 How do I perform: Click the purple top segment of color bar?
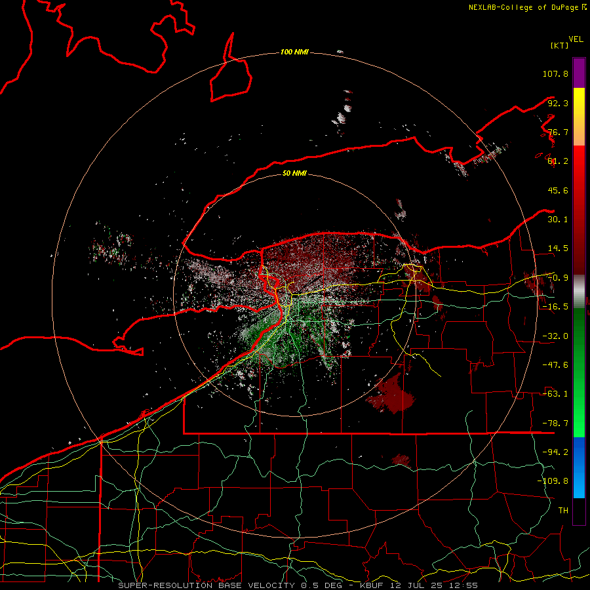tap(579, 73)
